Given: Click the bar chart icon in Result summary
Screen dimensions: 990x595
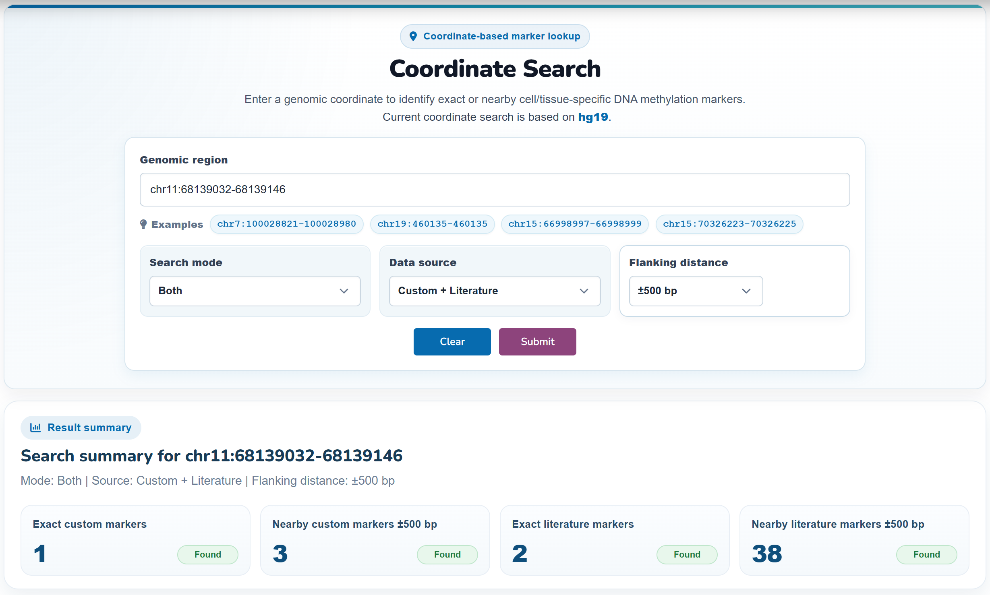Looking at the screenshot, I should (35, 428).
